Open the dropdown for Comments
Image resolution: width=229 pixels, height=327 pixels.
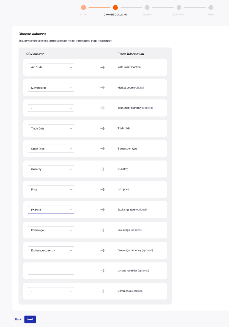[51, 291]
